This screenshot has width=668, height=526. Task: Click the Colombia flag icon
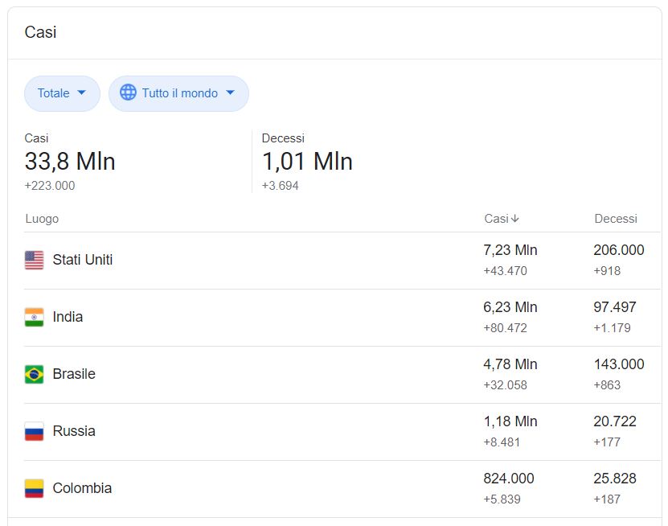[x=34, y=488]
